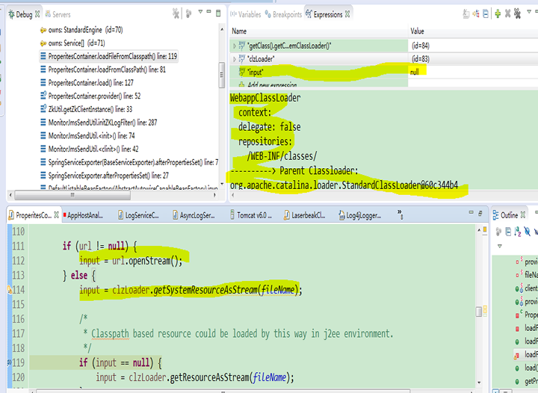Open LaserbeakCl... editor tab

pyautogui.click(x=305, y=215)
